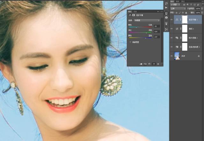Select the Color Balance 1 layer mask thumbnail
This screenshot has height=141, width=204.
point(185,20)
